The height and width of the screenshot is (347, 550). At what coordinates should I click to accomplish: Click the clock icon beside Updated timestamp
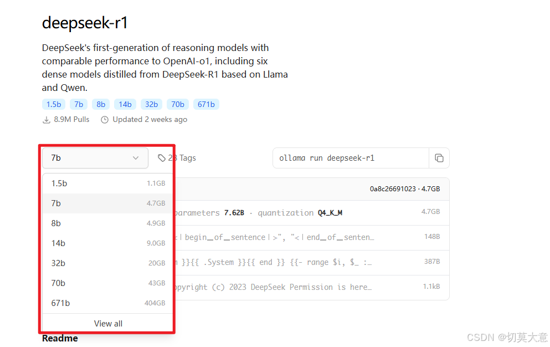(105, 119)
